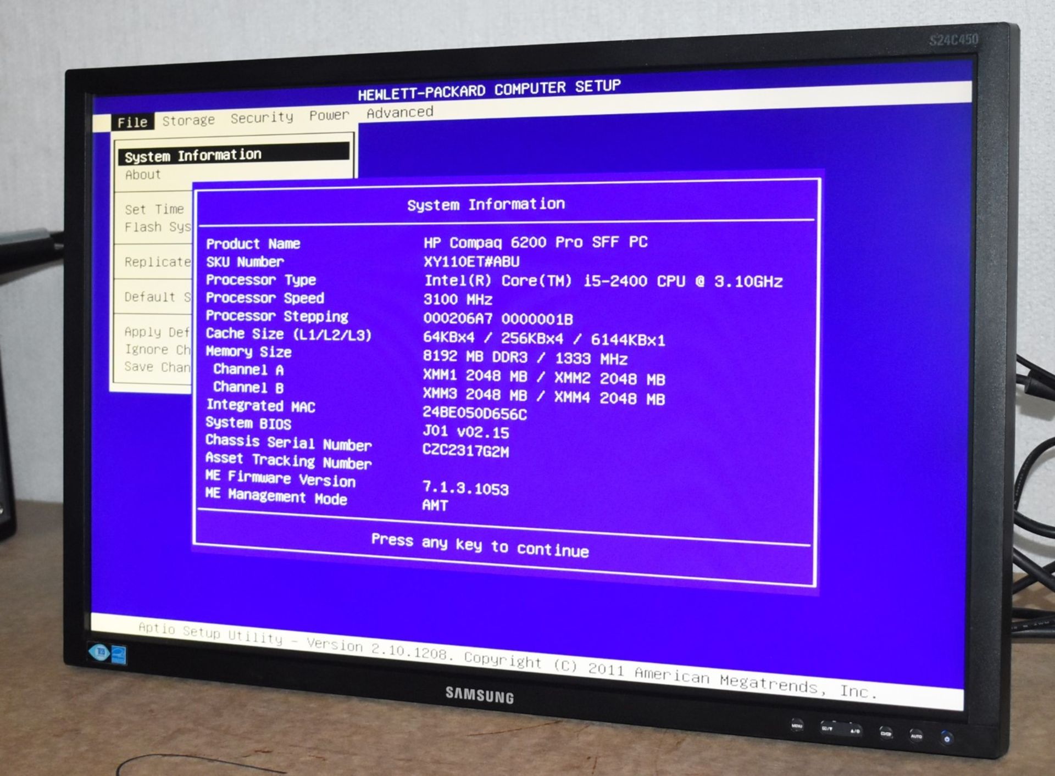The image size is (1055, 776).
Task: Choose the Ignore Ch menu entry
Action: (158, 350)
